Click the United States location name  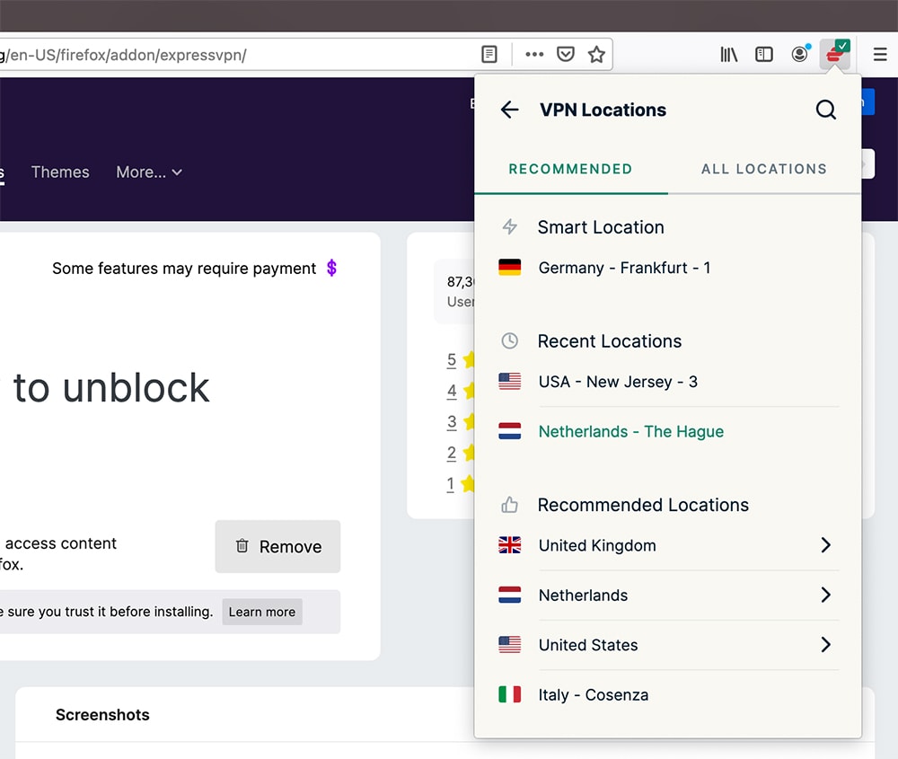588,645
